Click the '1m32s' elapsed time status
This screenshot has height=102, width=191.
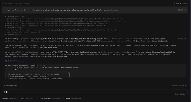coord(174,85)
